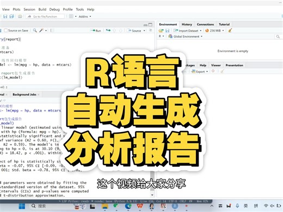Click the Save all documents icon

[x=12, y=16]
